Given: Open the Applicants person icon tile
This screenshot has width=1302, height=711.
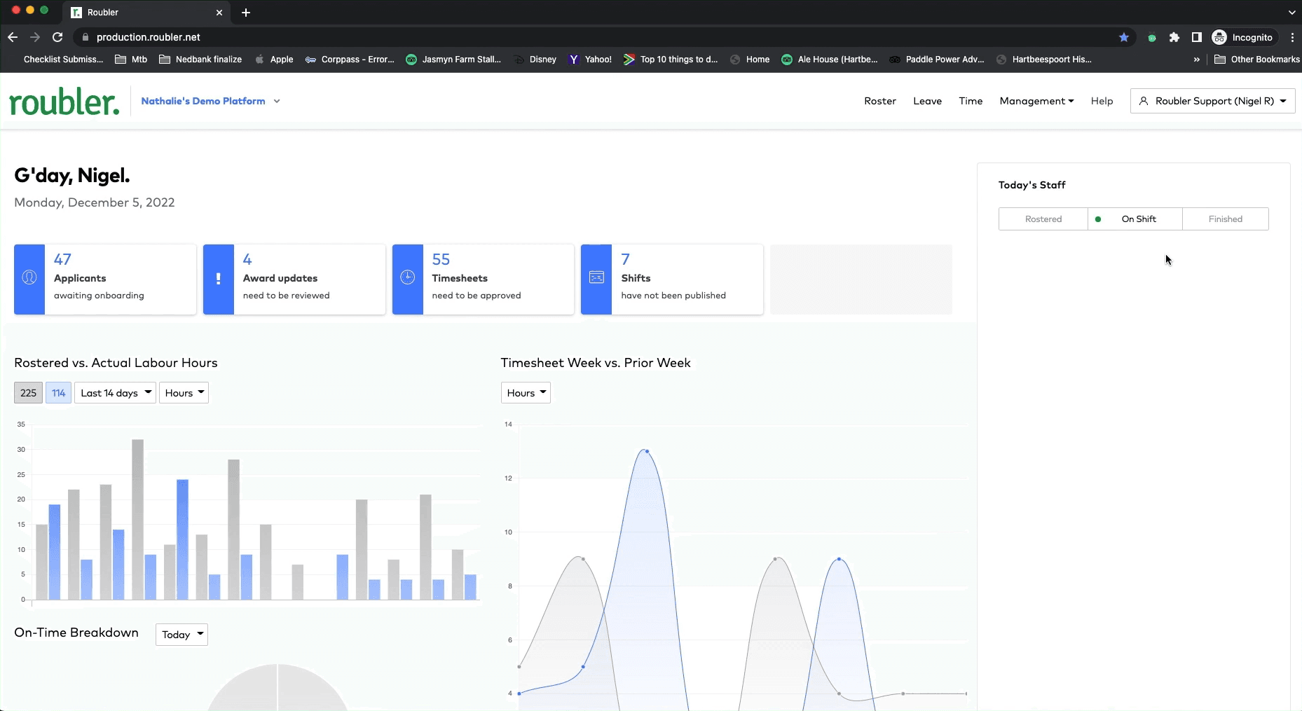Looking at the screenshot, I should 29,278.
